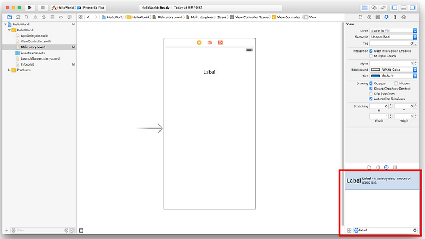Toggle the Utilities panel visibility
Screen dimensions: 425x239
(413, 8)
